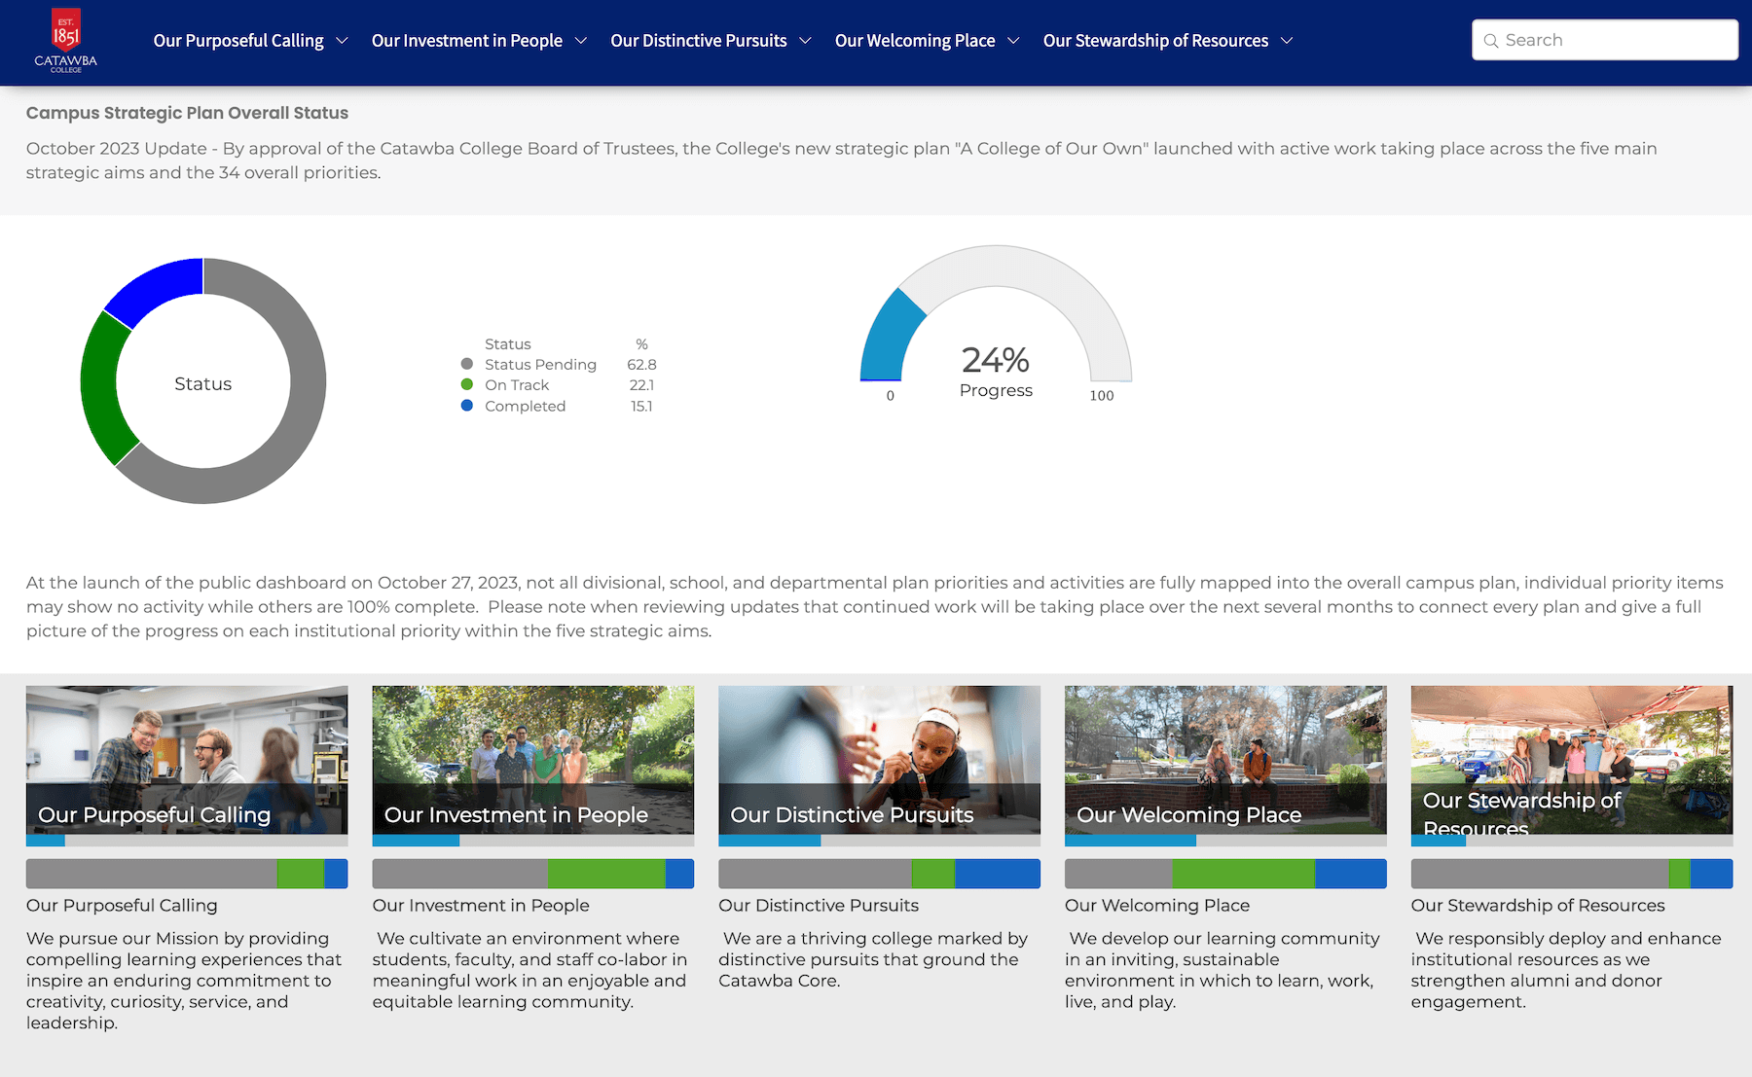Select the Status Pending legend label
This screenshot has width=1752, height=1077.
[540, 365]
